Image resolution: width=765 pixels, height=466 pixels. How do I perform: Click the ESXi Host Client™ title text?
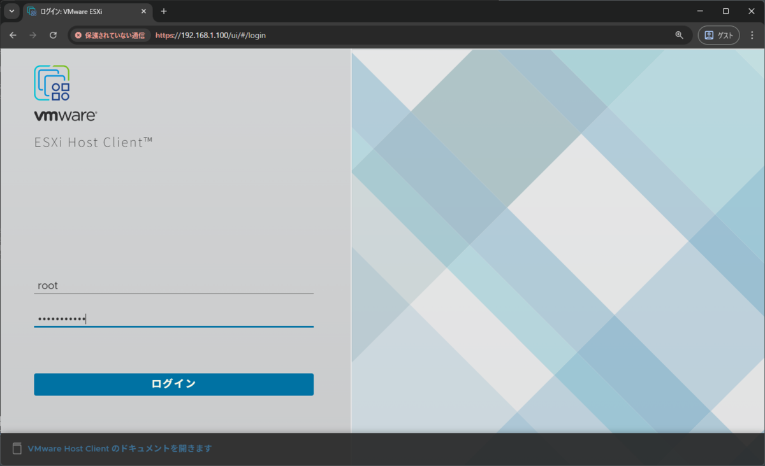pos(94,142)
